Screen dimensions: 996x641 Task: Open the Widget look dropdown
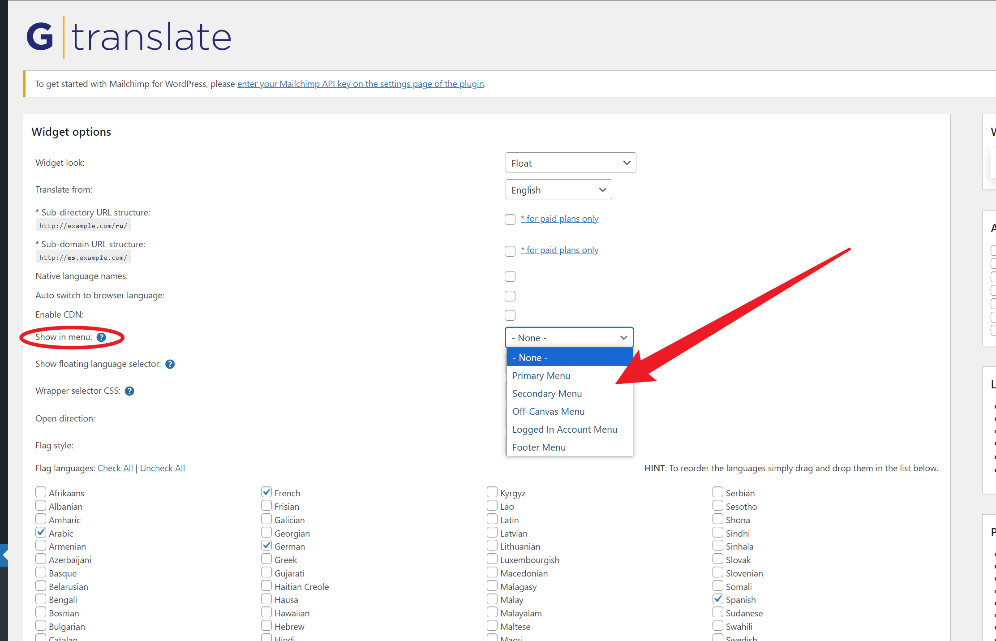tap(570, 162)
